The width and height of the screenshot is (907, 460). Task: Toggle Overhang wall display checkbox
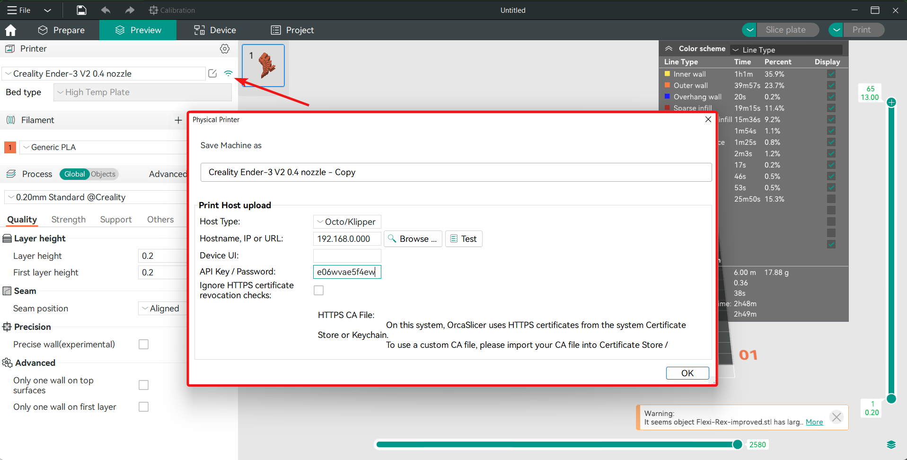coord(831,97)
